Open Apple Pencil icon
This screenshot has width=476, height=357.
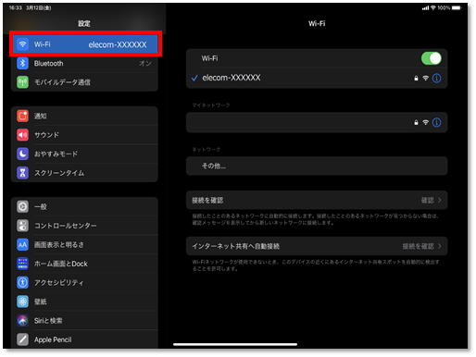22,339
